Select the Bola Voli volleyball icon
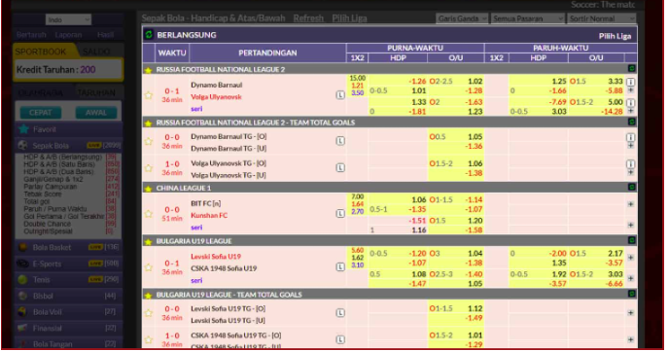 [x=23, y=312]
